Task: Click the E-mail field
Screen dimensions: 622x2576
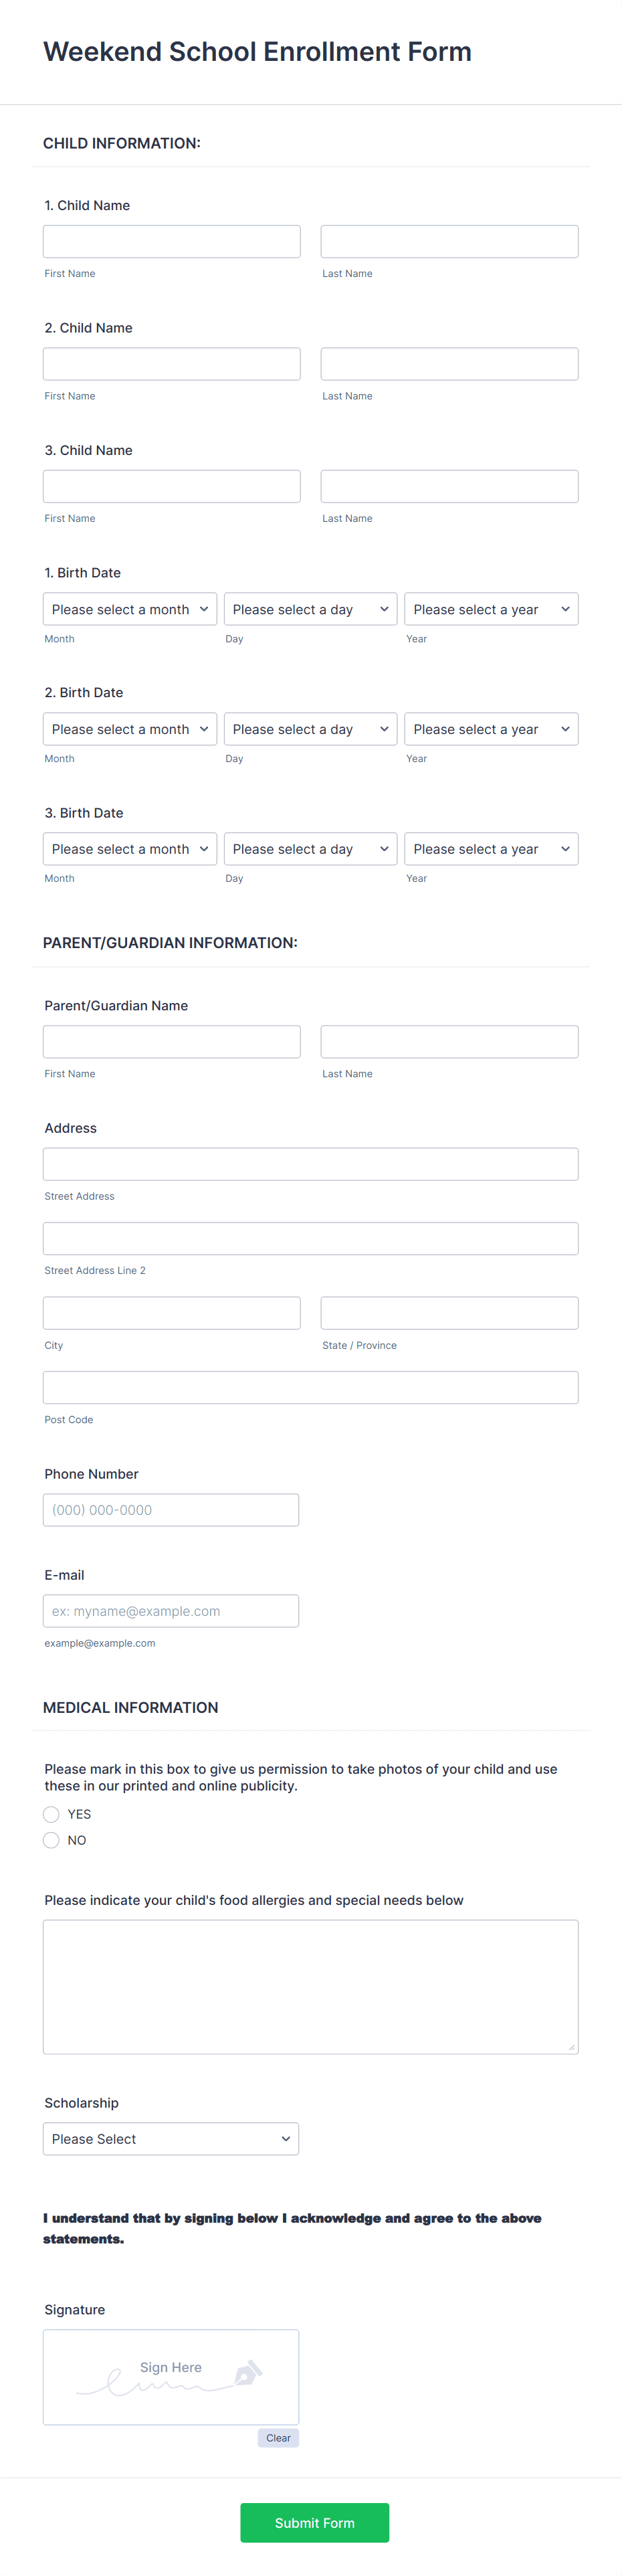Action: click(170, 1610)
